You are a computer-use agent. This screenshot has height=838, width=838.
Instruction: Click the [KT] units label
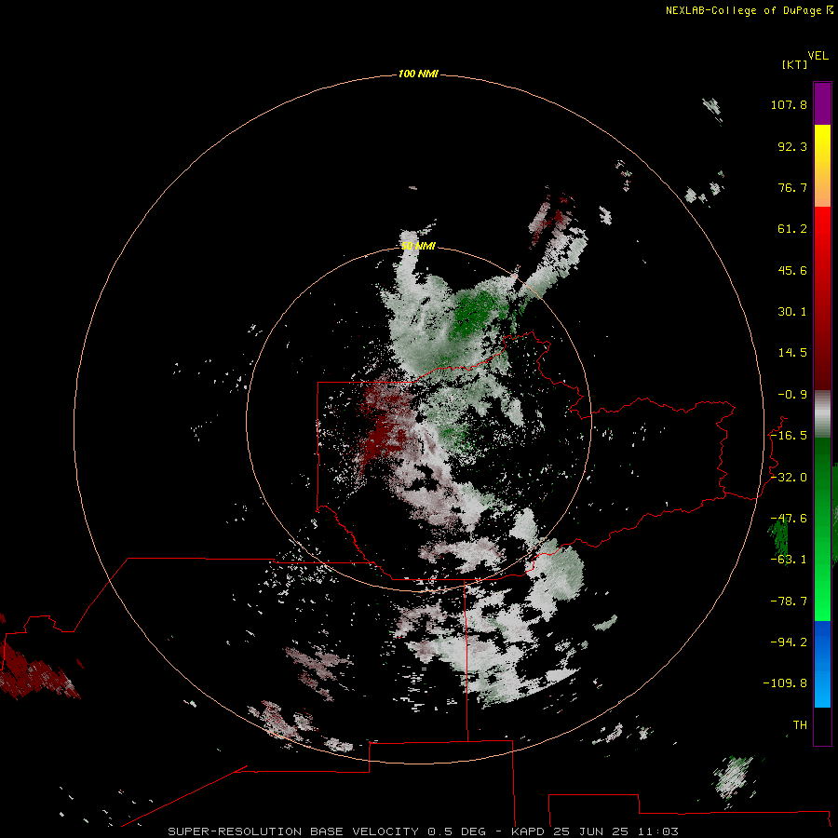pyautogui.click(x=794, y=64)
